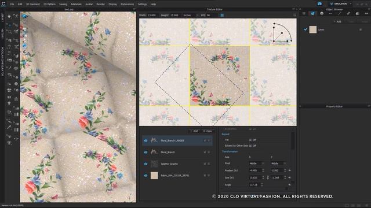Toggle the size aspect-ratio lock icon

(268, 177)
